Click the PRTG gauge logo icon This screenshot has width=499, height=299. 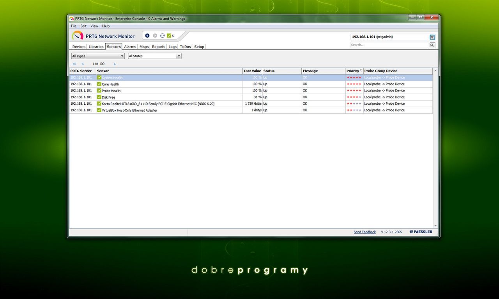tap(78, 36)
